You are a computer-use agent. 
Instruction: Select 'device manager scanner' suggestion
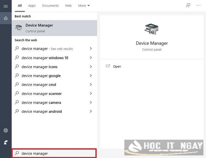(41, 94)
